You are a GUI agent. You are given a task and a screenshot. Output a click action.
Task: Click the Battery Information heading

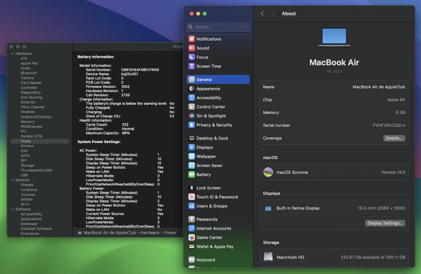[x=96, y=57]
